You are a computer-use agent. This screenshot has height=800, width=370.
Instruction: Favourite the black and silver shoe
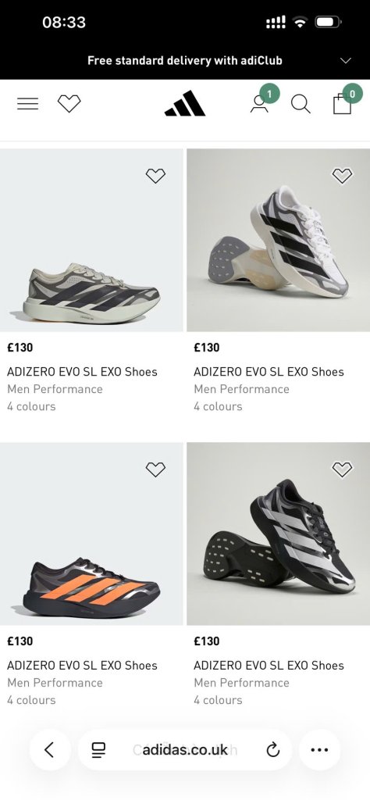[342, 470]
